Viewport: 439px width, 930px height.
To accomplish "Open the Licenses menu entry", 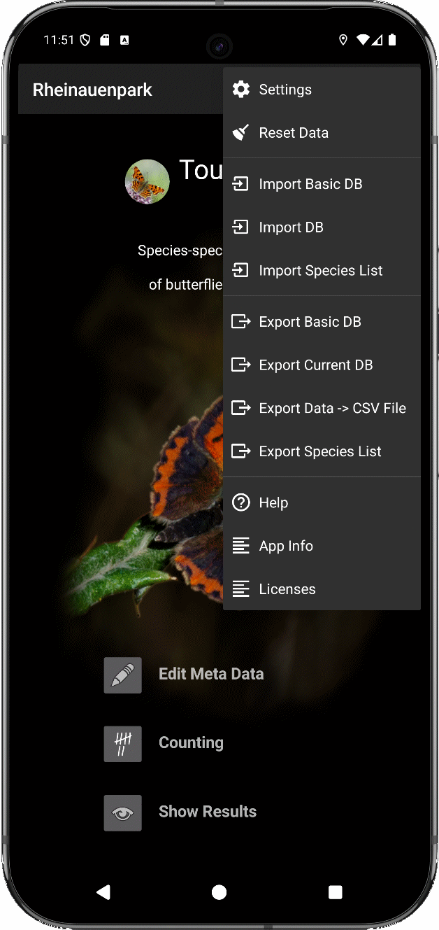I will pyautogui.click(x=287, y=589).
